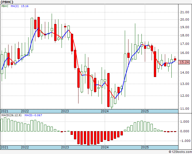The image size is (192, 154).
Task: Click the 1.000 MACD axis label
Action: click(x=185, y=122)
